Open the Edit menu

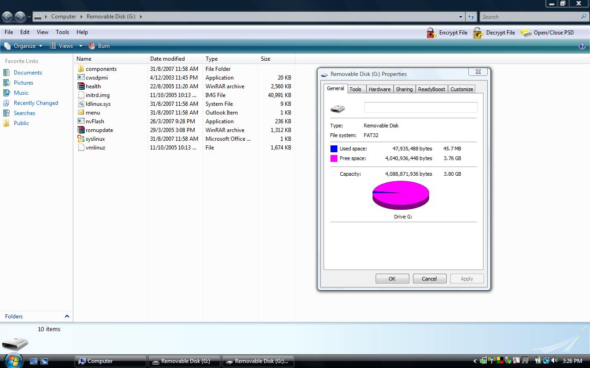point(25,32)
